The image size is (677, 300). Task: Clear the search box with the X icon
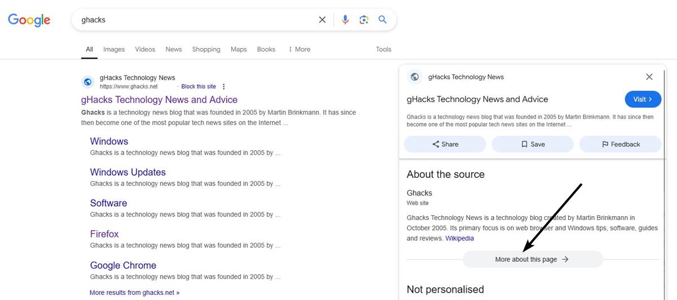pyautogui.click(x=322, y=20)
